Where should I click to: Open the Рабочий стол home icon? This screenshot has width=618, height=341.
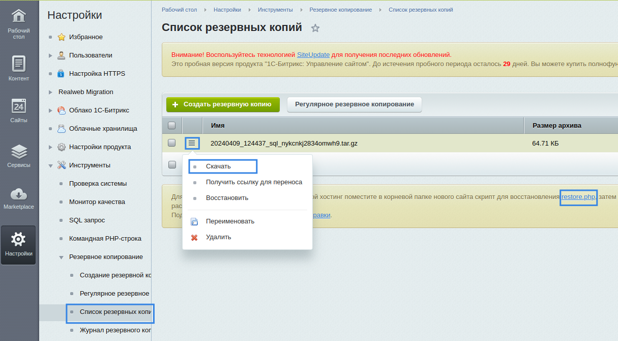19,16
